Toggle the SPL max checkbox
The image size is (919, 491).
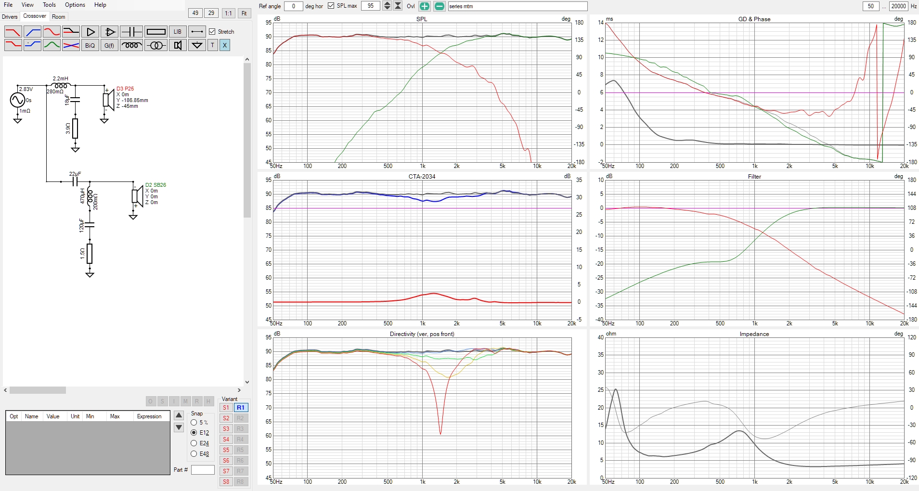[331, 6]
